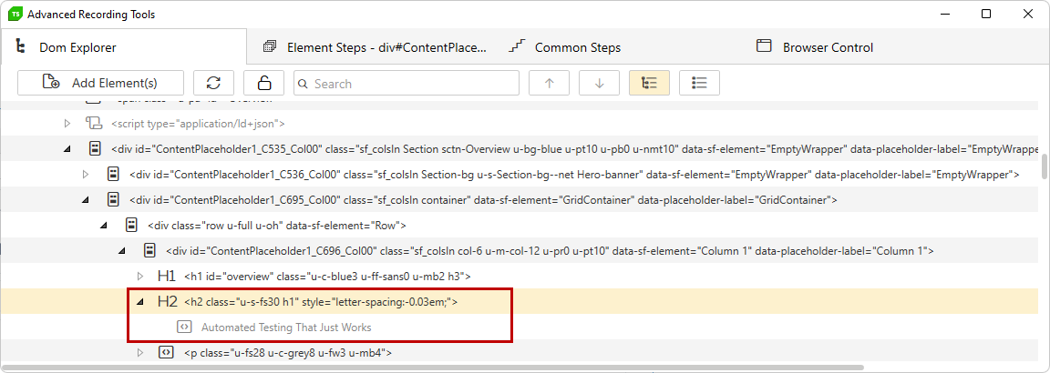Expand the ContentPlaceholder1_C536_Col00 div node

tap(85, 175)
